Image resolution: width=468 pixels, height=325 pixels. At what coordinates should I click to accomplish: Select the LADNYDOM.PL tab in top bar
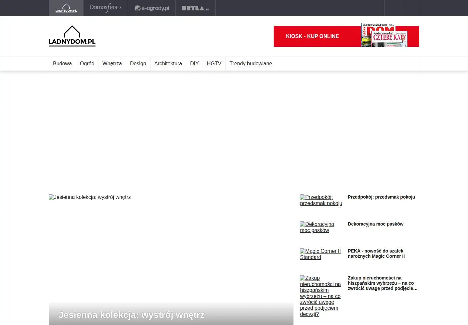click(x=66, y=8)
